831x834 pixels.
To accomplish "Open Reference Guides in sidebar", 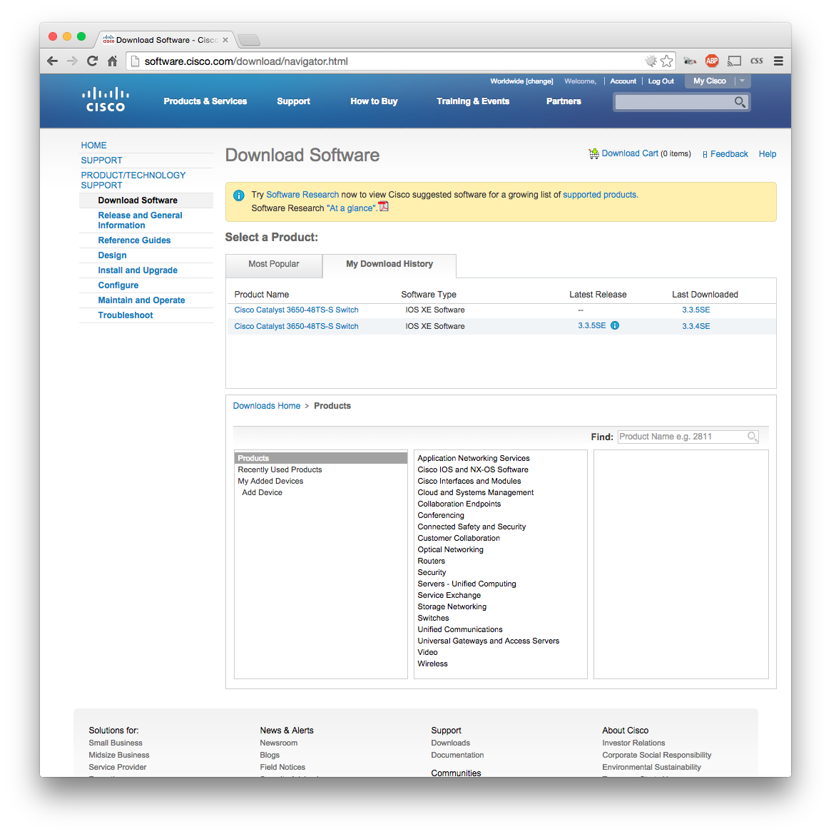I will tap(134, 240).
